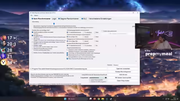The height and width of the screenshot is (101, 180).
Task: Open Chrome from the taskbar
Action: pos(99,99)
